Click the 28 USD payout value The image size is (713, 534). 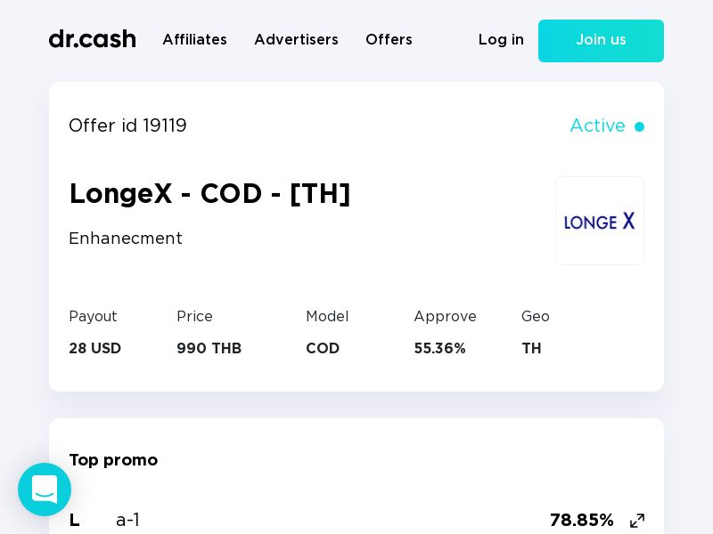pyautogui.click(x=94, y=348)
